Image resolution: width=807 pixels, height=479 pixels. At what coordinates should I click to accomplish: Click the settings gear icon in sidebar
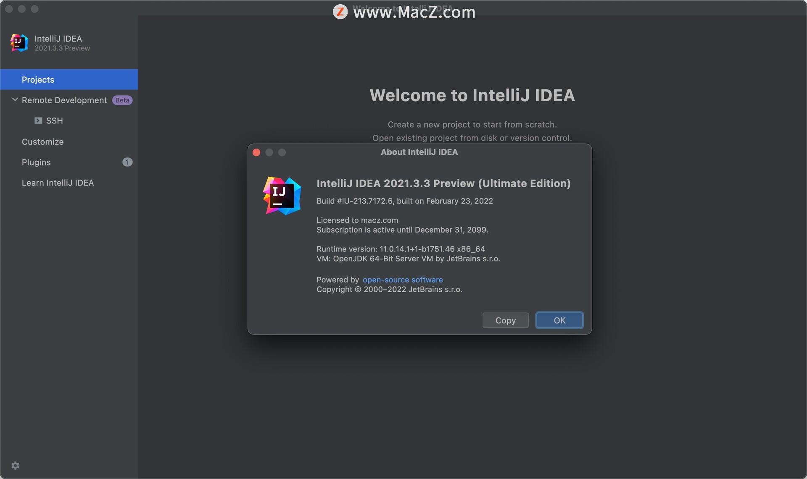click(x=15, y=465)
